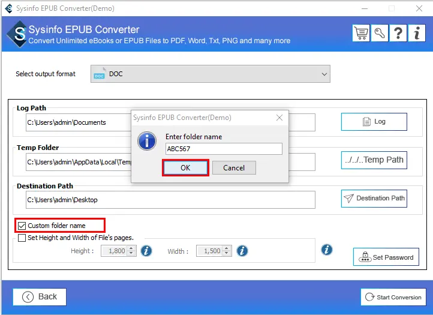
Task: Click the Temp Path button
Action: click(x=374, y=160)
